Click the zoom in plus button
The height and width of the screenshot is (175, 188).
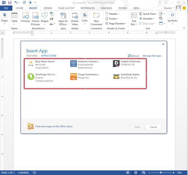coord(173,172)
